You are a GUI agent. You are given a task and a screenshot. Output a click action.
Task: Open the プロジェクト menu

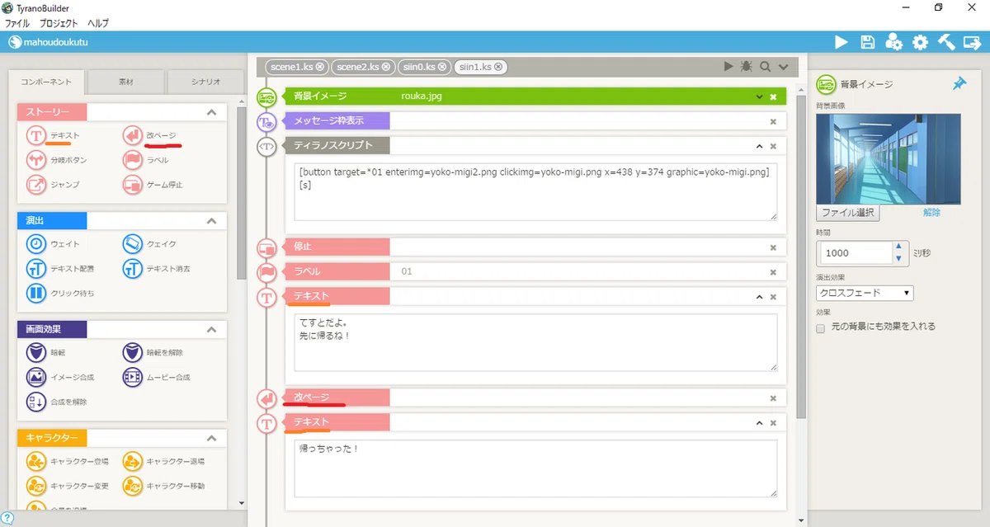point(59,23)
